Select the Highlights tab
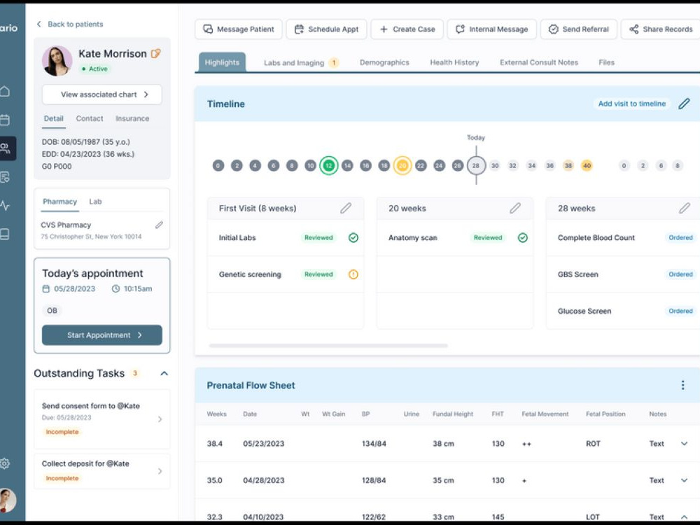Screen dimensions: 700x525 222,62
